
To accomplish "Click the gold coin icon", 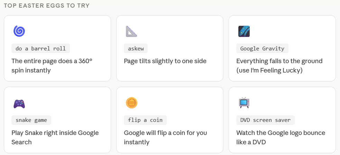I will click(x=131, y=103).
